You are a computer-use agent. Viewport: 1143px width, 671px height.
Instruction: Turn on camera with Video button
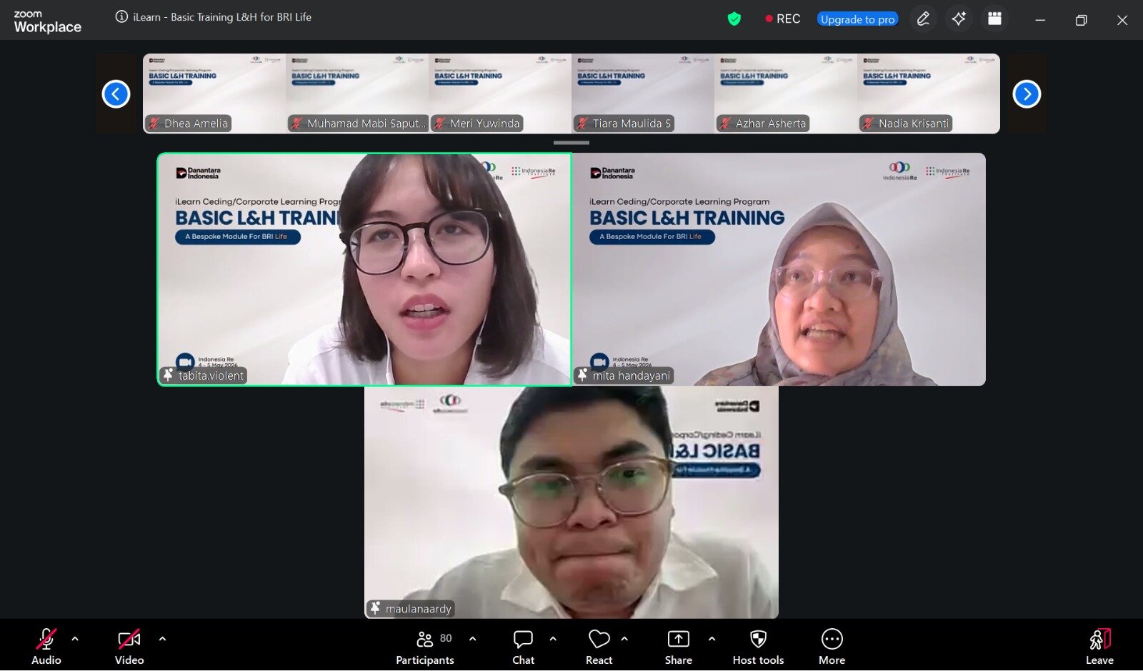[129, 647]
